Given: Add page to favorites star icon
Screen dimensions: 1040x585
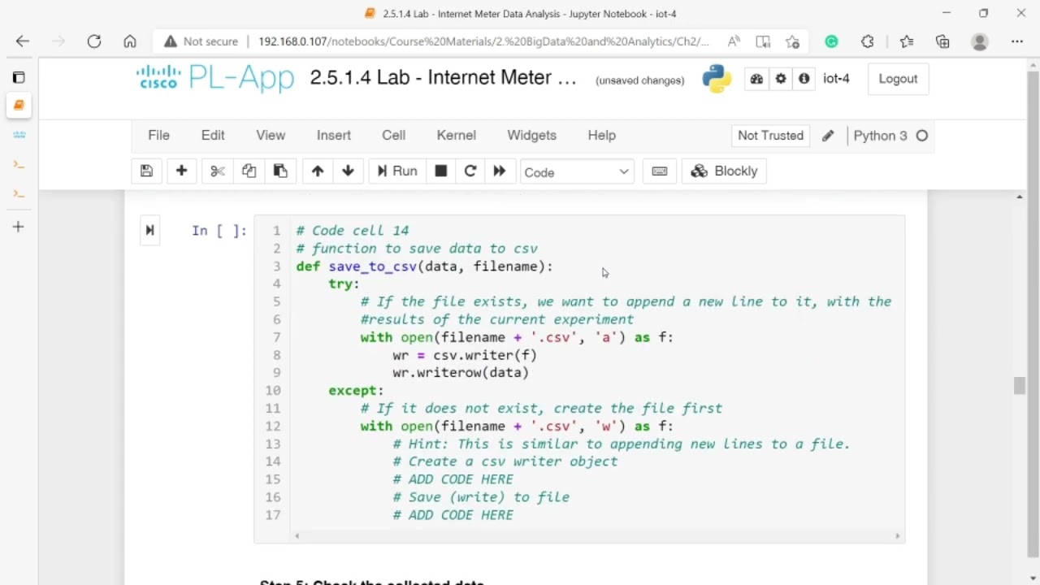Looking at the screenshot, I should (x=792, y=41).
